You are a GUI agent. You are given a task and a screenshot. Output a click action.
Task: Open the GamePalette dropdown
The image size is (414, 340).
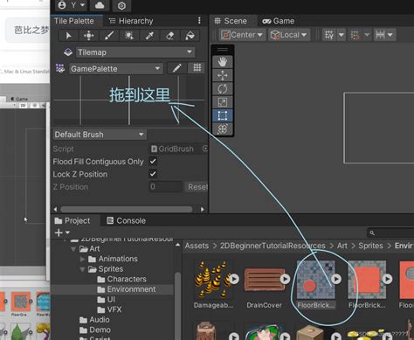pyautogui.click(x=116, y=69)
